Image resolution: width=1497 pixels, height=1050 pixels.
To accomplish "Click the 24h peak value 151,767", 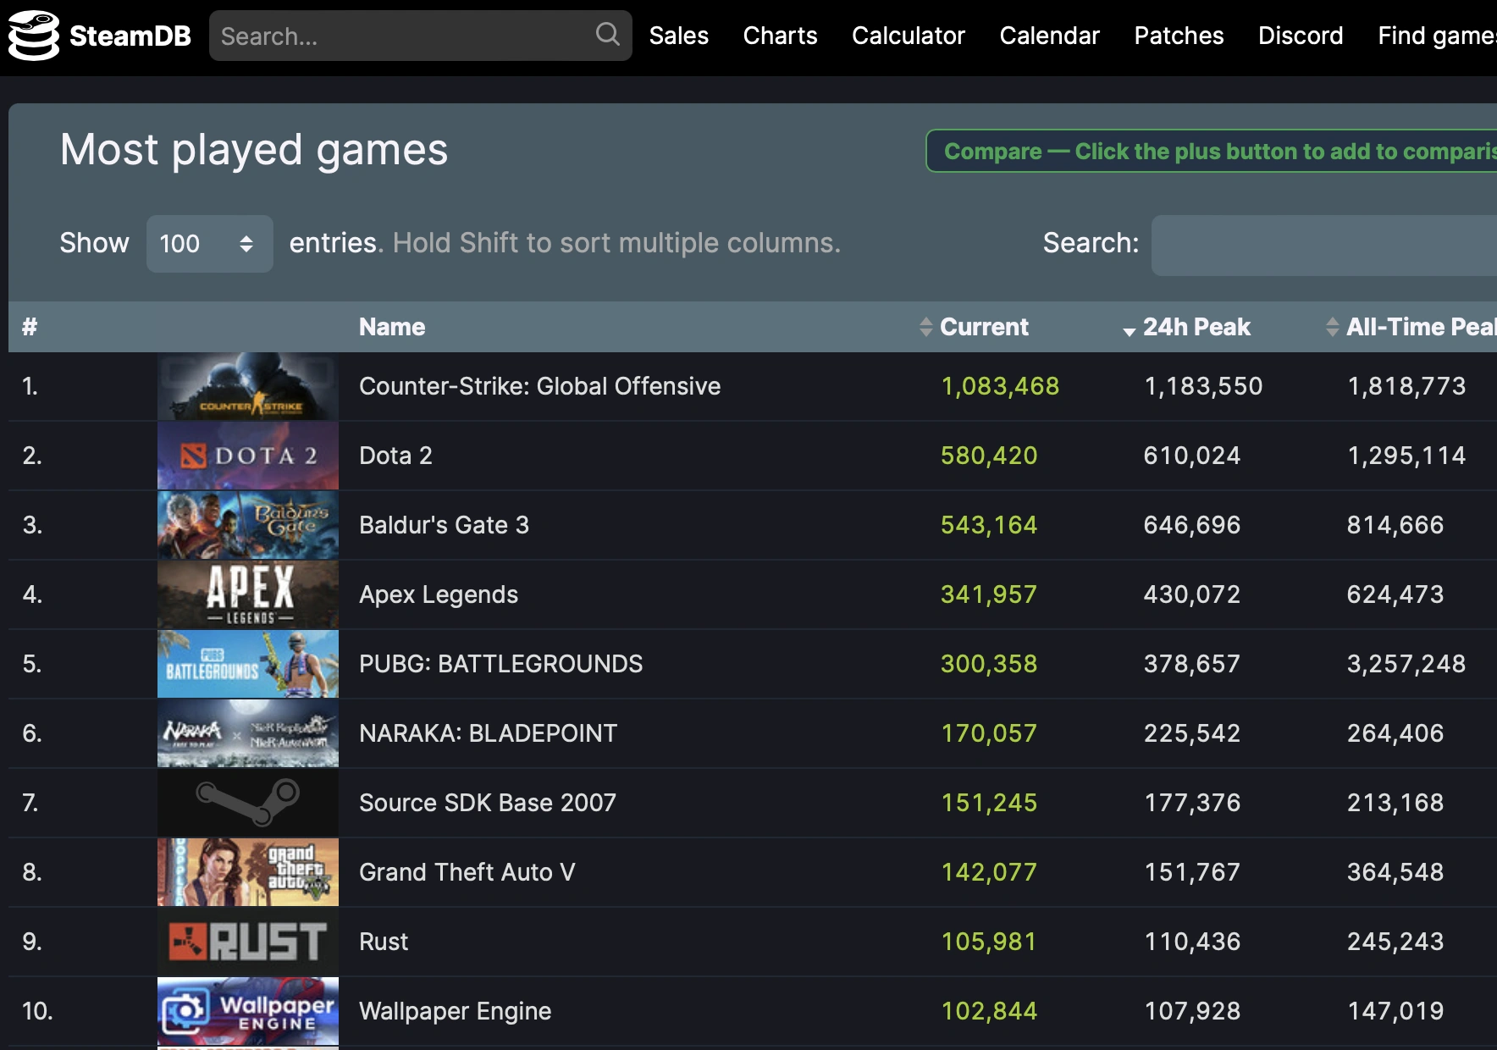I will tap(1192, 872).
